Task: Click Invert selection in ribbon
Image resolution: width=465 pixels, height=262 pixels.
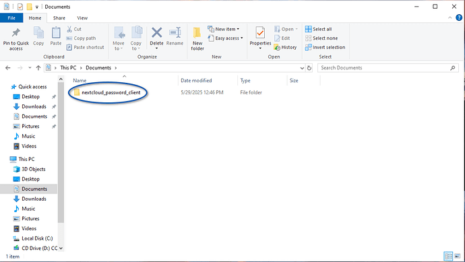Action: coord(325,47)
